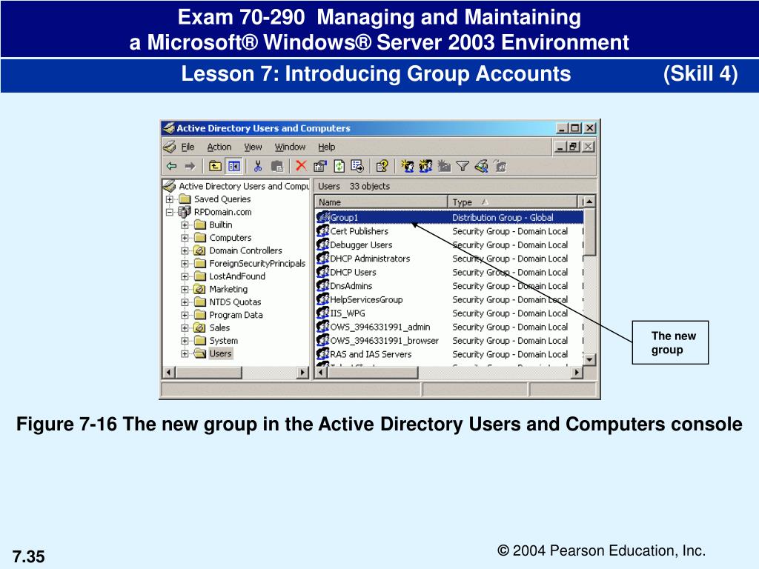
Task: Select the Debugger Users row
Action: tap(449, 244)
